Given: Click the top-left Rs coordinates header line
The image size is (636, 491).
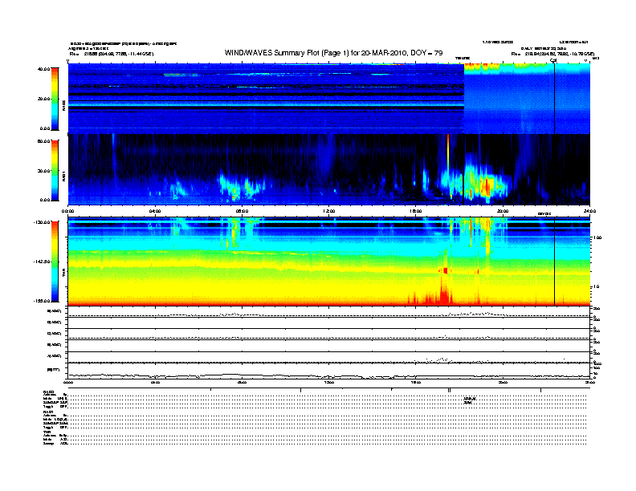Looking at the screenshot, I should [112, 54].
